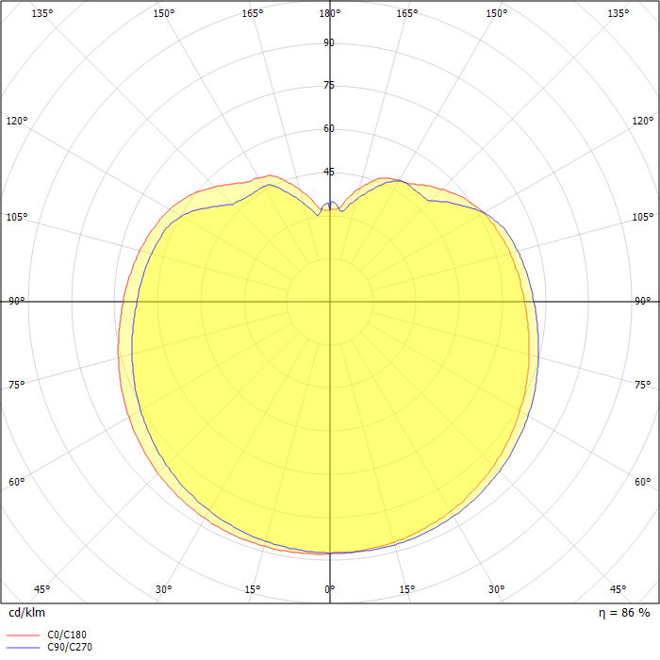Click the 120° label on the right side
This screenshot has width=660, height=660.
click(643, 122)
